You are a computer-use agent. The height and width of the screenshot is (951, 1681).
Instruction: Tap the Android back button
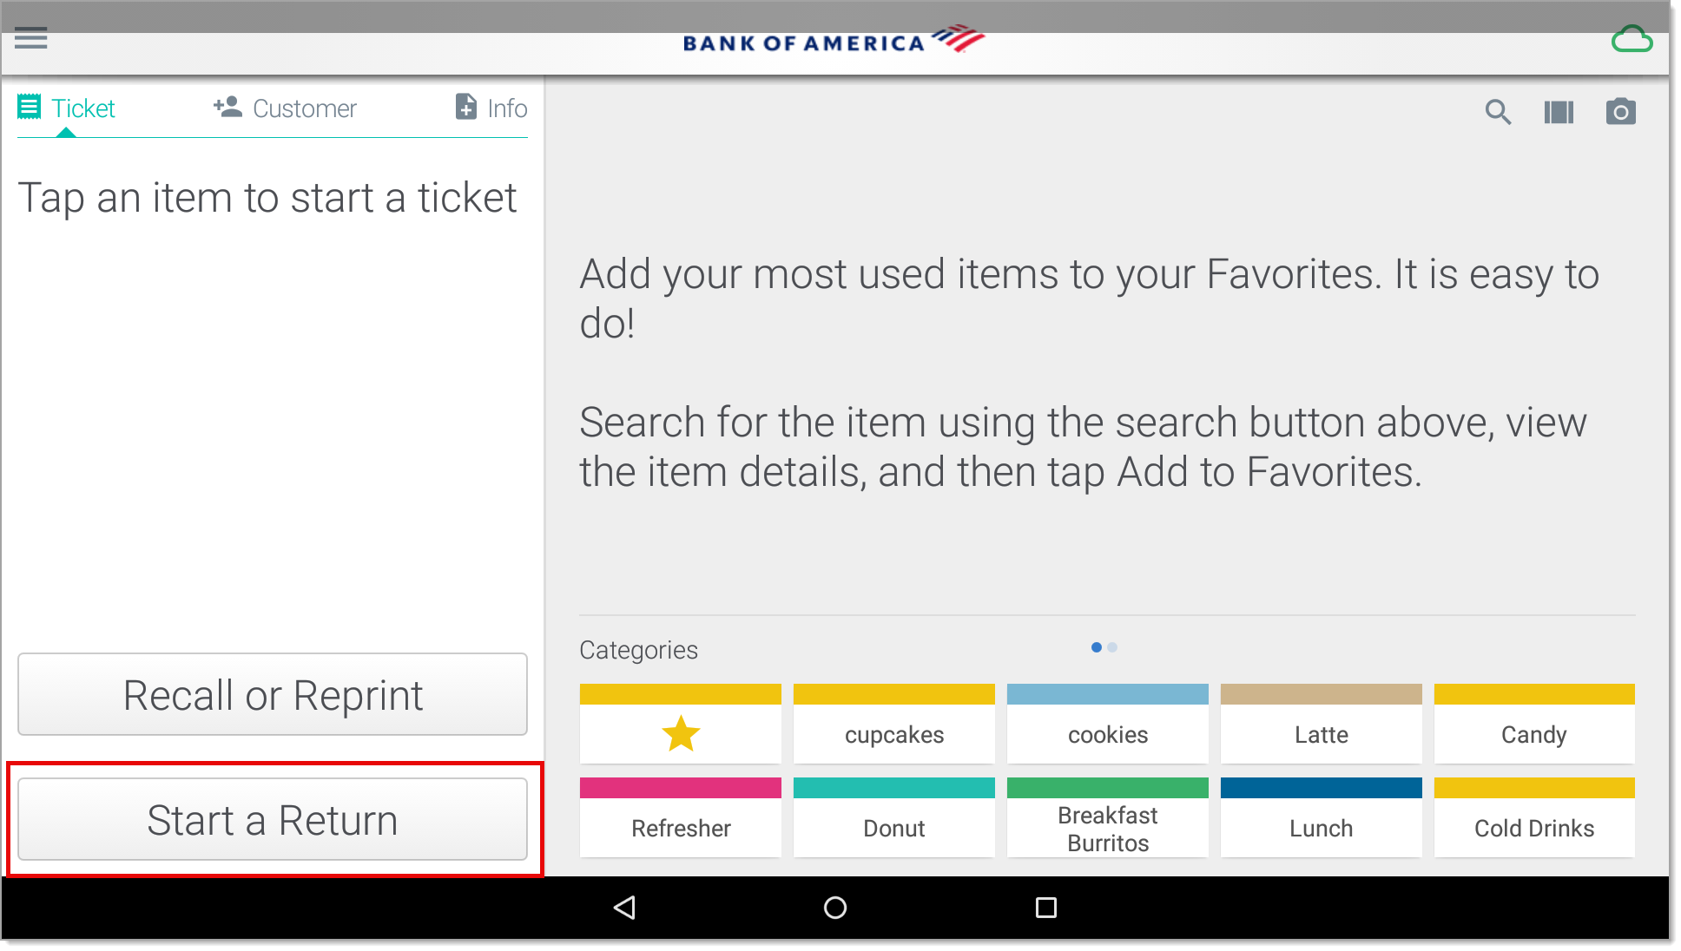click(624, 908)
